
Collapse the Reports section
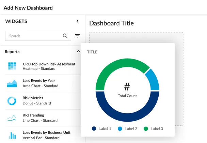pos(78,51)
